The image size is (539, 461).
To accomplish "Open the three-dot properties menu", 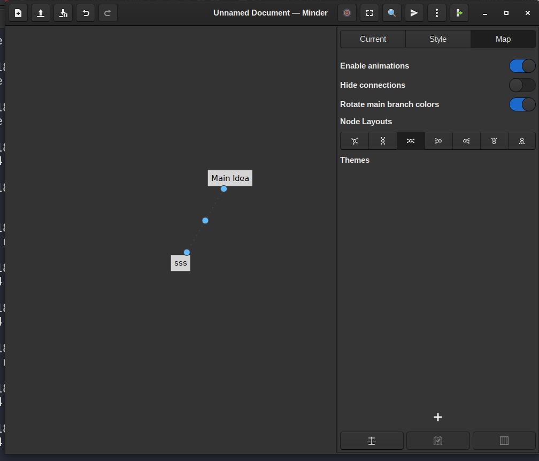I will tap(437, 13).
